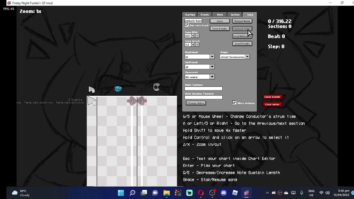Viewport: 354px width, 199px height.
Task: Click the gray event arrow icon above the grid
Action: pos(92,89)
